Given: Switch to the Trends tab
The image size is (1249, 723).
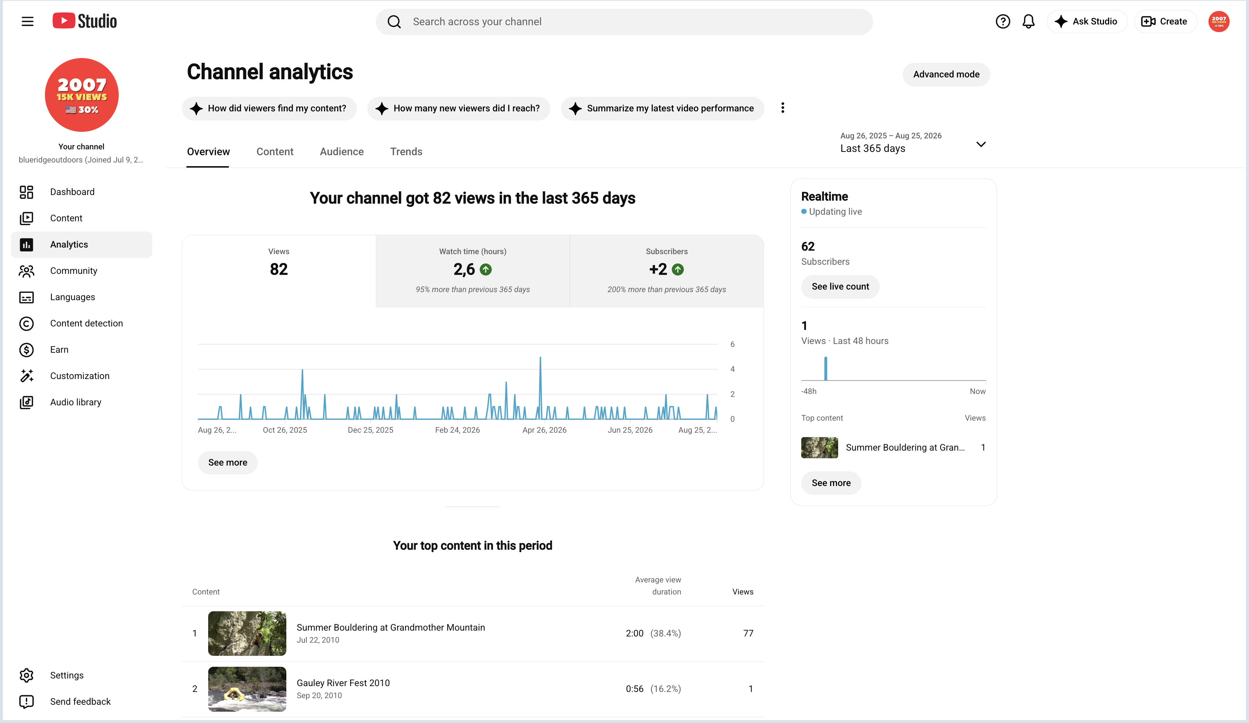Looking at the screenshot, I should (406, 152).
